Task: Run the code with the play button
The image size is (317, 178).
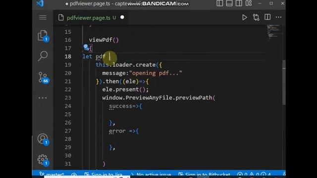Action: point(244,17)
